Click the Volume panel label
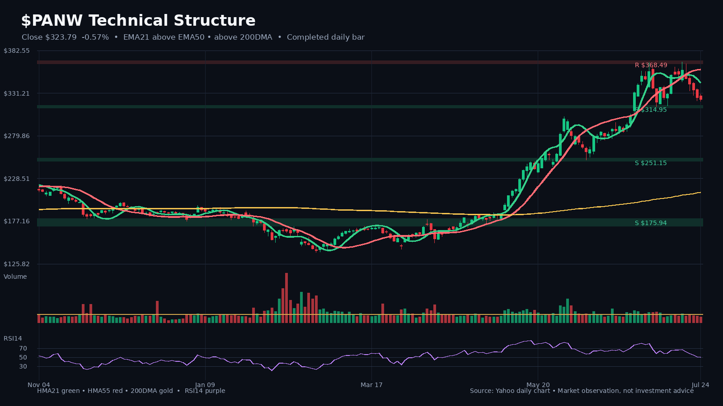This screenshot has height=406, width=723. pyautogui.click(x=15, y=277)
